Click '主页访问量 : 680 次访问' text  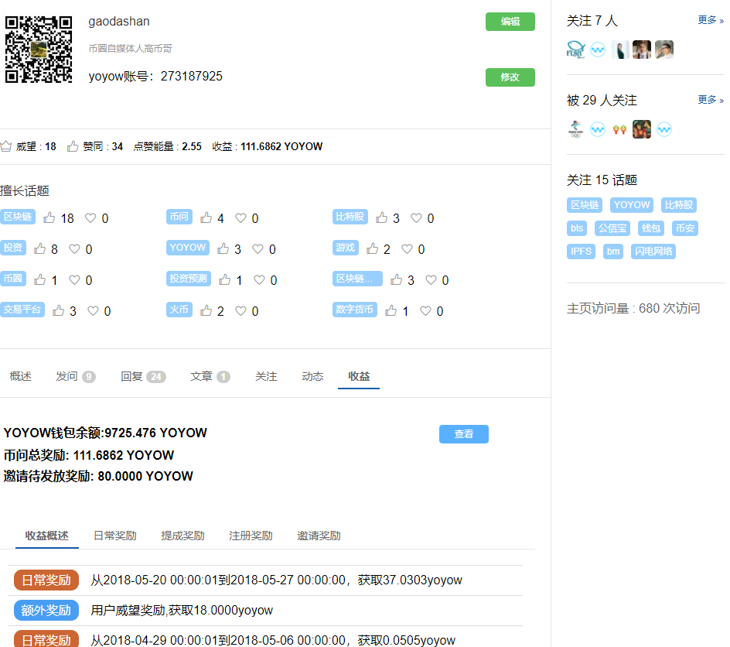point(633,308)
